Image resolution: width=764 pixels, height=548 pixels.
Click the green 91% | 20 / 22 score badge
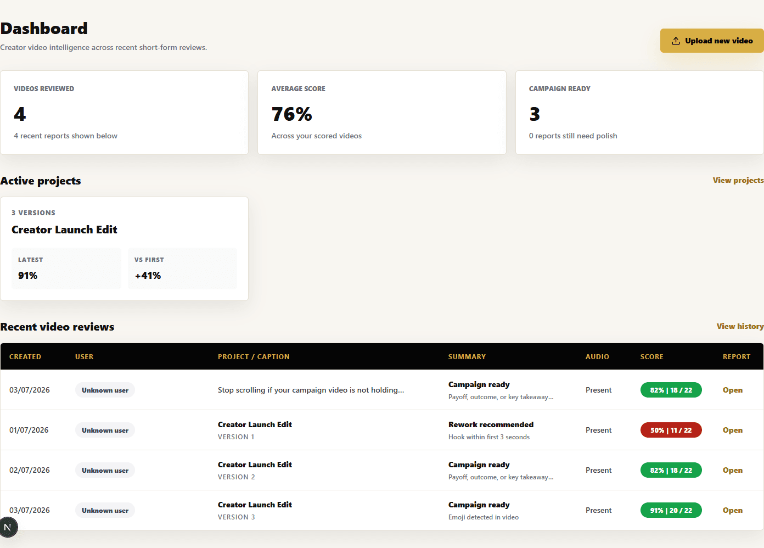click(x=671, y=510)
